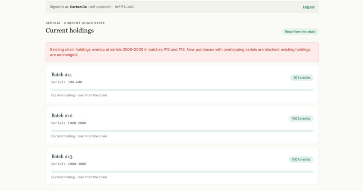Screen dimensions: 363x191
Task: Open the Batch #11 title
Action: coord(62,74)
